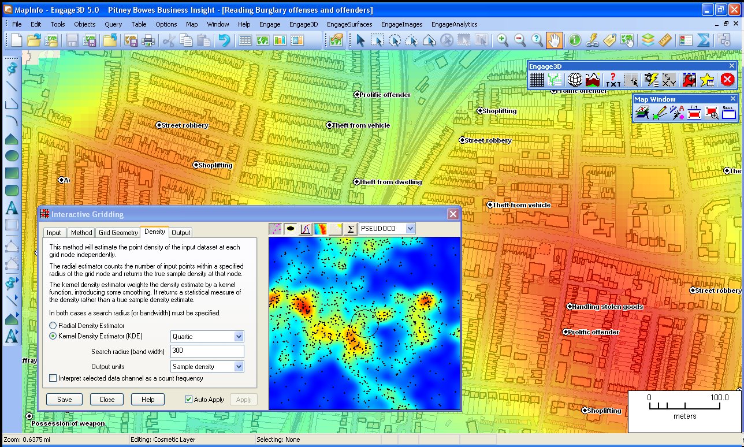744x447 pixels.
Task: Switch to the Grid Geometry tab
Action: pos(118,233)
